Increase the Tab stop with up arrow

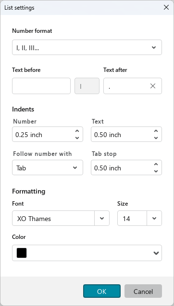tap(156, 164)
